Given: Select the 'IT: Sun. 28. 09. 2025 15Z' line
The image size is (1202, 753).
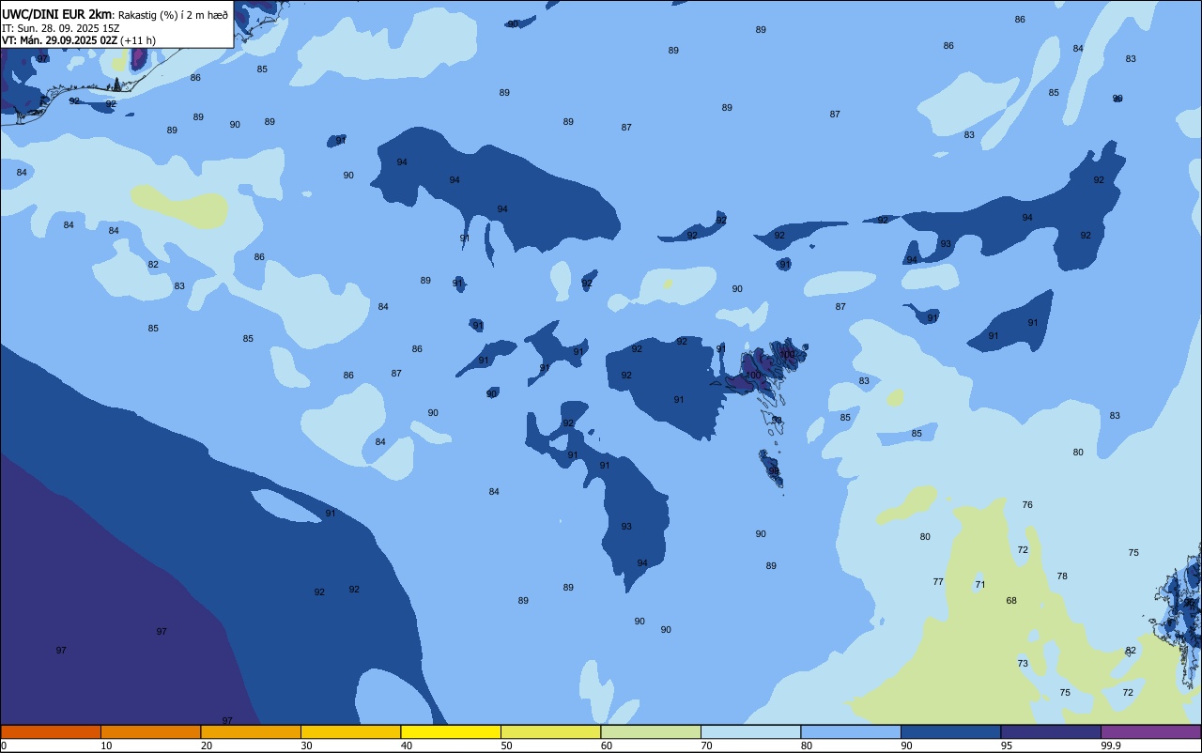Looking at the screenshot, I should (60, 28).
